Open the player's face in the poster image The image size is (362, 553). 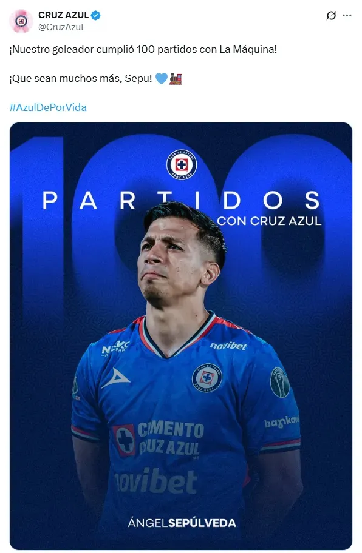coord(177,261)
